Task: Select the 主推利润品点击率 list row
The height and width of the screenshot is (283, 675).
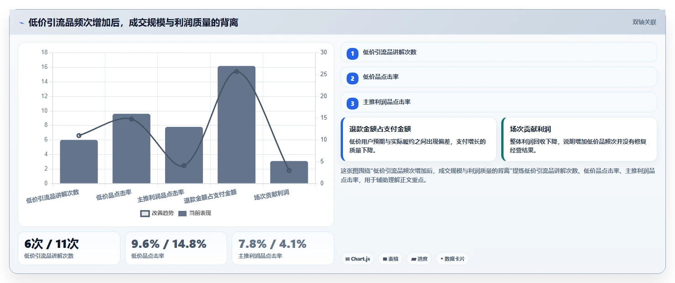Action: (x=498, y=102)
